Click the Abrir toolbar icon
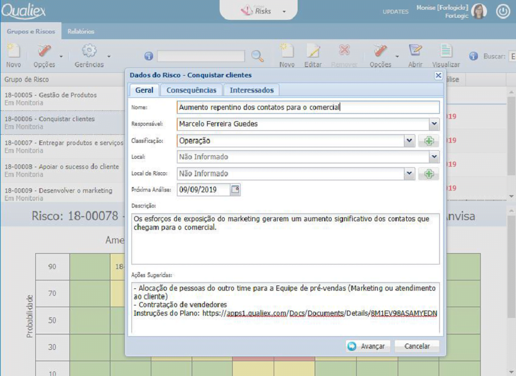 pyautogui.click(x=415, y=51)
